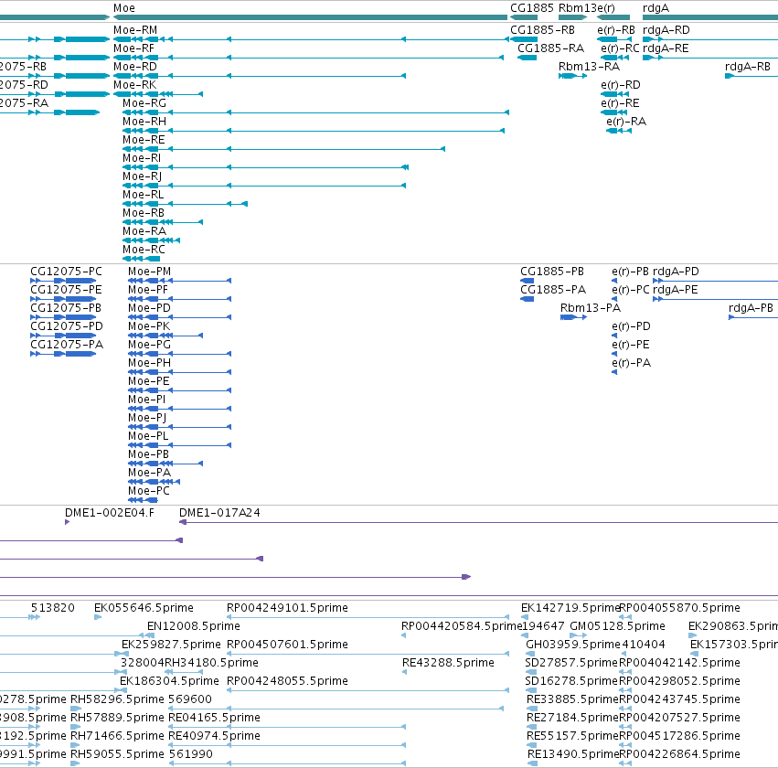Select the Moe-RD transcript label
The width and height of the screenshot is (778, 768).
pyautogui.click(x=135, y=67)
